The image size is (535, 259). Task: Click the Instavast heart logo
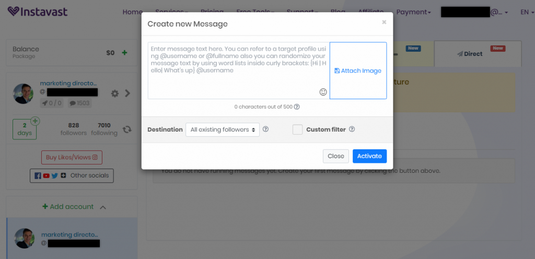(x=14, y=11)
